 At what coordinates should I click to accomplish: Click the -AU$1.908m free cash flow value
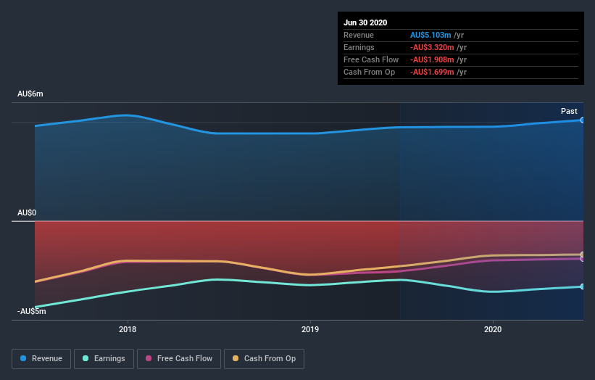[x=432, y=59]
